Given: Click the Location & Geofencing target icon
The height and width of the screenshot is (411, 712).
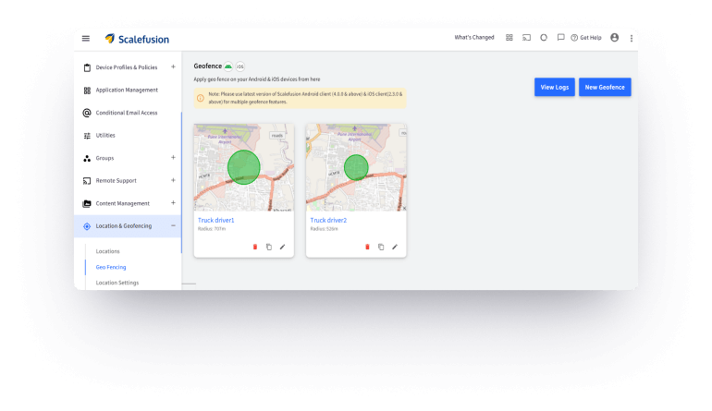Looking at the screenshot, I should click(x=87, y=226).
